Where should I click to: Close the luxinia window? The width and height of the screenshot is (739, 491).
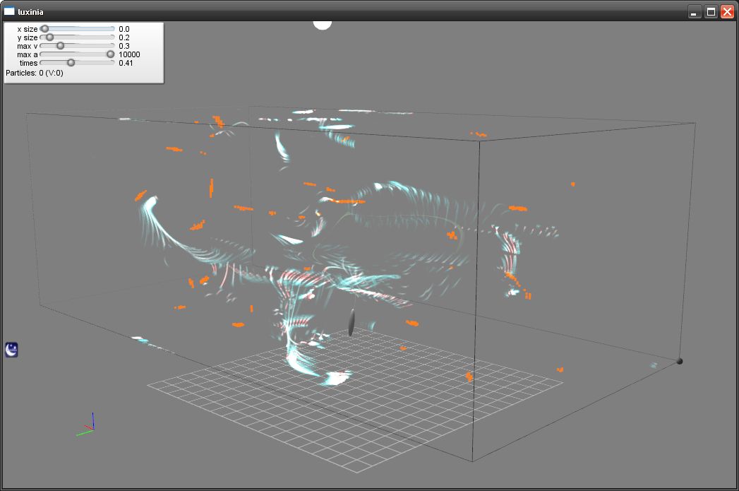[x=727, y=12]
